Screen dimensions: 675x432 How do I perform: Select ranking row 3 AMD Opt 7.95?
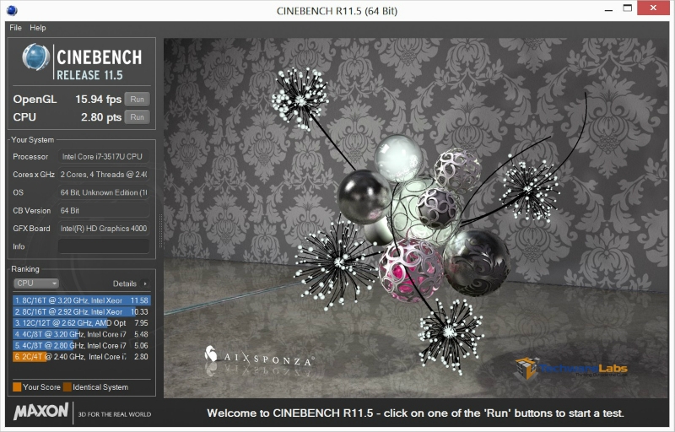tap(81, 322)
